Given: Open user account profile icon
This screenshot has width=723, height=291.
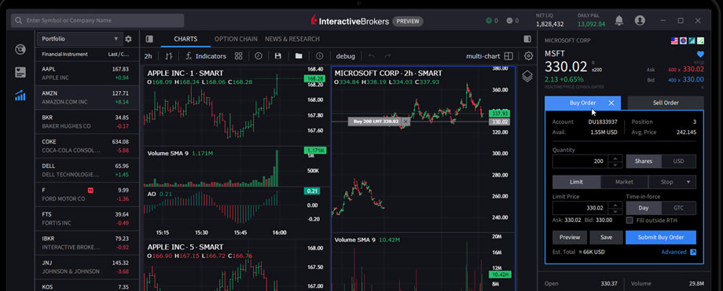Looking at the screenshot, I should [640, 20].
